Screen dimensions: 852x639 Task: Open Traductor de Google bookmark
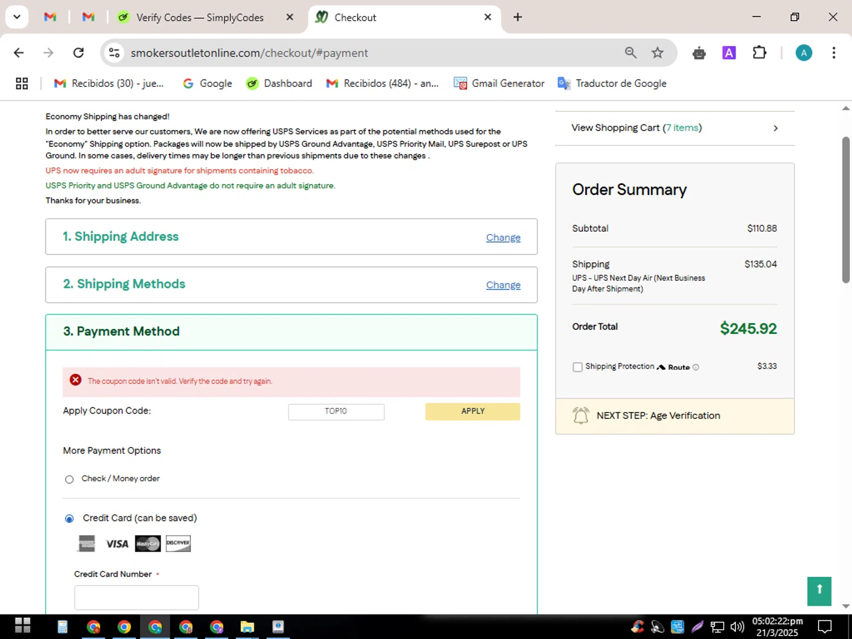[612, 83]
